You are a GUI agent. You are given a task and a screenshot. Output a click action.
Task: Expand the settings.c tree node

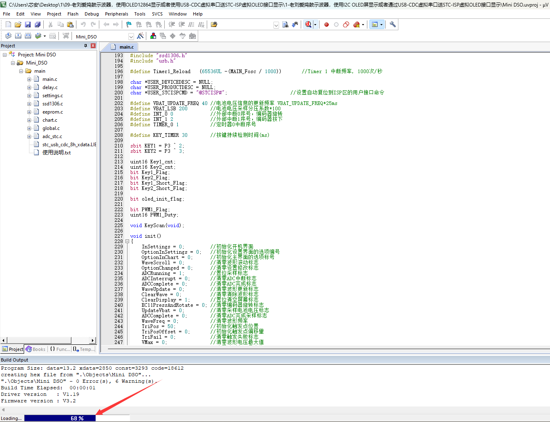[29, 96]
